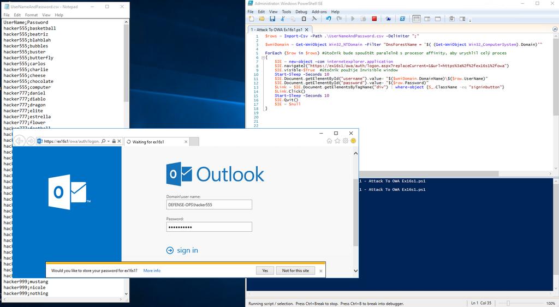Image resolution: width=559 pixels, height=307 pixels.
Task: Click 'More info' link in password prompt
Action: point(152,270)
